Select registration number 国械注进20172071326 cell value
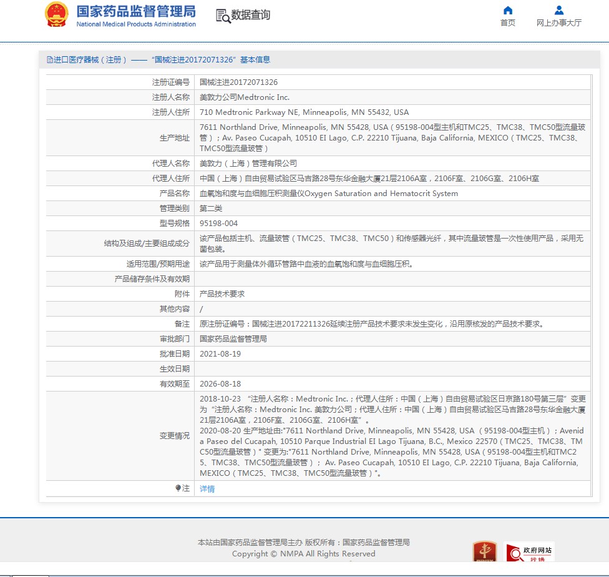 click(x=238, y=82)
